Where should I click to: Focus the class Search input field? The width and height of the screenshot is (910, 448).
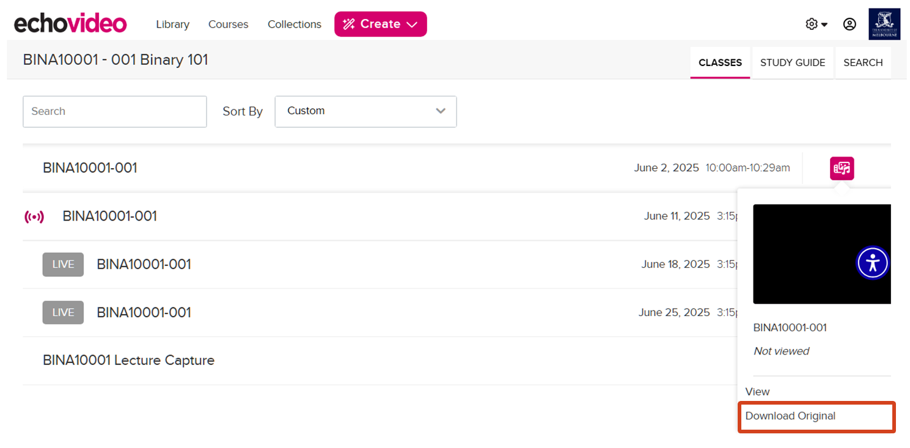coord(115,111)
